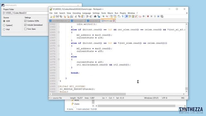Screen dimensions: 206x116
Task: Click the Stop Recording macro icon
Action: 152,16
